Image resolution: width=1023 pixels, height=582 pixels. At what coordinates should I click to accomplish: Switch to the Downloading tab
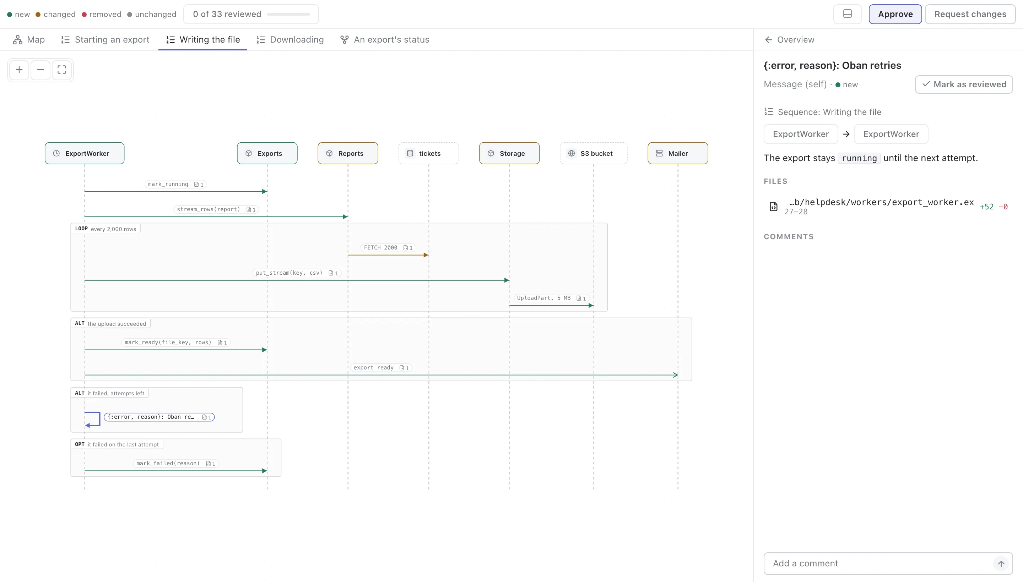coord(290,40)
